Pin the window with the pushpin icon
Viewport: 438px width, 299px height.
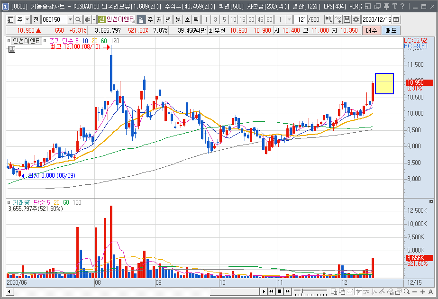point(387,6)
